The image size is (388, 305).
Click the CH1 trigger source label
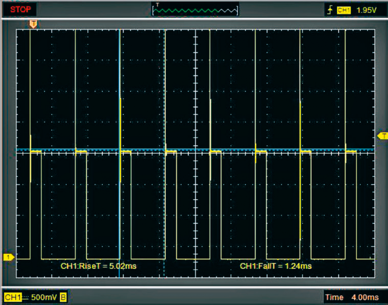[x=344, y=10]
